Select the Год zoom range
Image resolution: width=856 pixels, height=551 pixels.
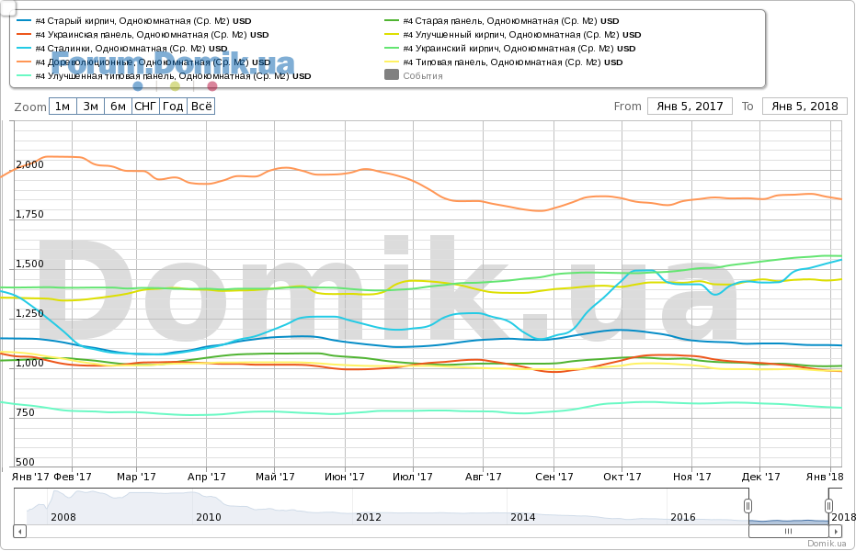(173, 107)
